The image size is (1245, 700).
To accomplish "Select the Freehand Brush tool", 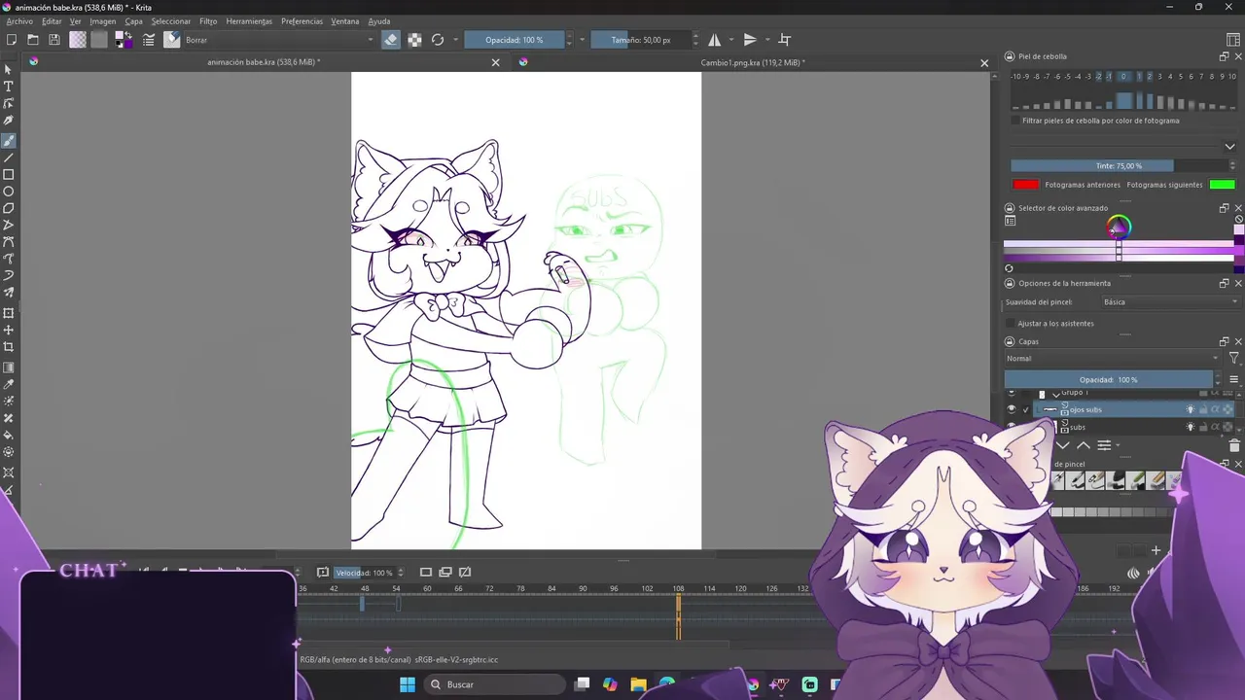I will click(9, 140).
